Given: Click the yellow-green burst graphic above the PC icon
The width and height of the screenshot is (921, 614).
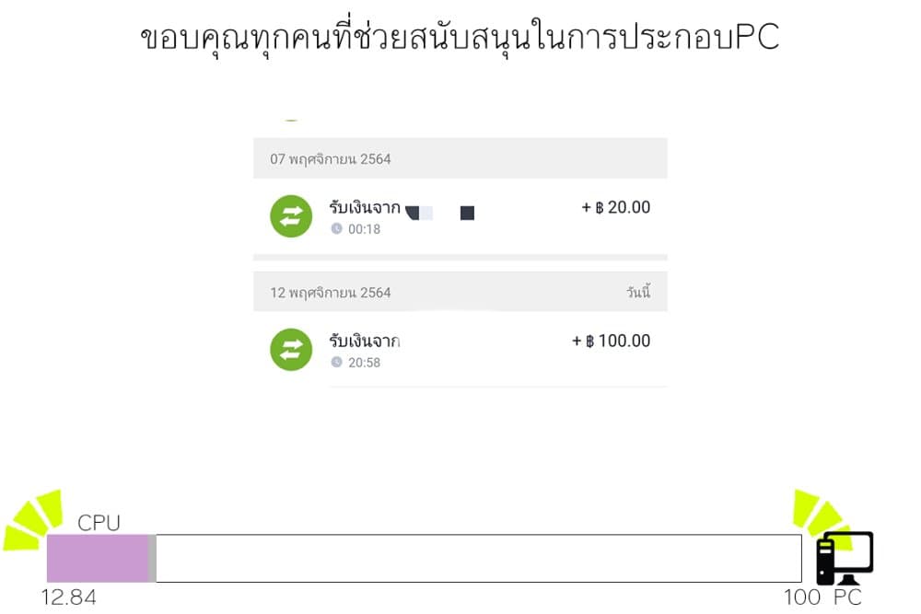Looking at the screenshot, I should [x=822, y=516].
